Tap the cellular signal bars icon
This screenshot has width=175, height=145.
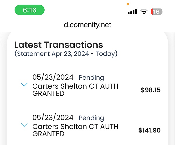(132, 12)
